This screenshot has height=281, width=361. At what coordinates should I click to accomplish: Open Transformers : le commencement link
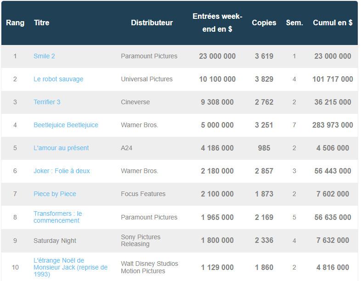pyautogui.click(x=58, y=217)
